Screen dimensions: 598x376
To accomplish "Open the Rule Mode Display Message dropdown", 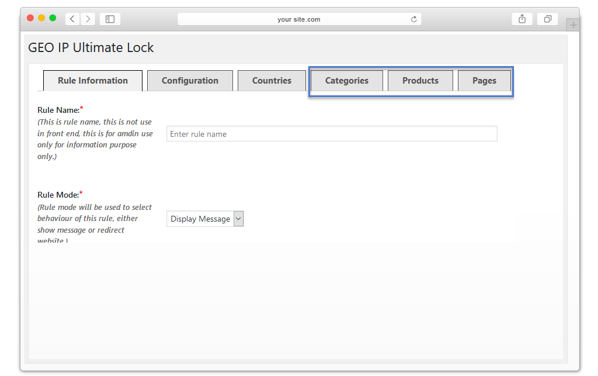I will [205, 219].
